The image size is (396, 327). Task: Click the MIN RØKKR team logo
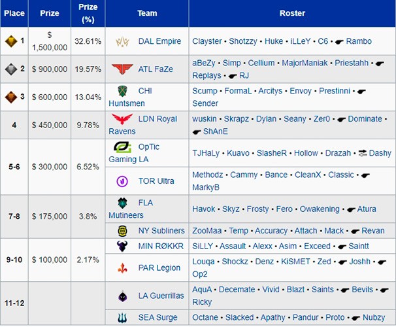pyautogui.click(x=122, y=247)
